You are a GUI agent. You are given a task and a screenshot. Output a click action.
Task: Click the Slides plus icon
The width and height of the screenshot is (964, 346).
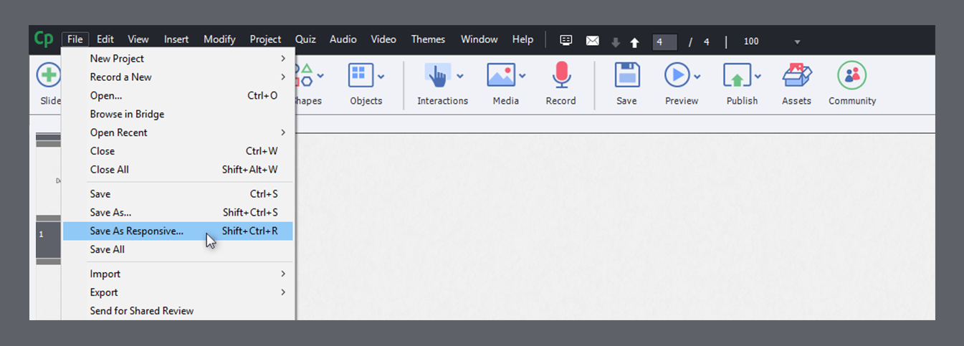[49, 75]
